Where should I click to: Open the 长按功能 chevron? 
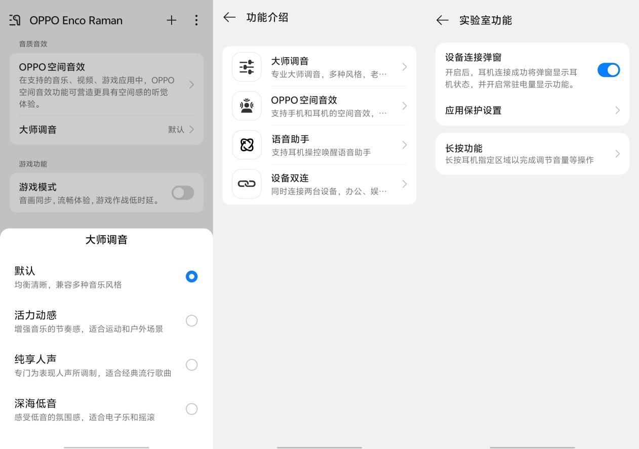click(617, 154)
